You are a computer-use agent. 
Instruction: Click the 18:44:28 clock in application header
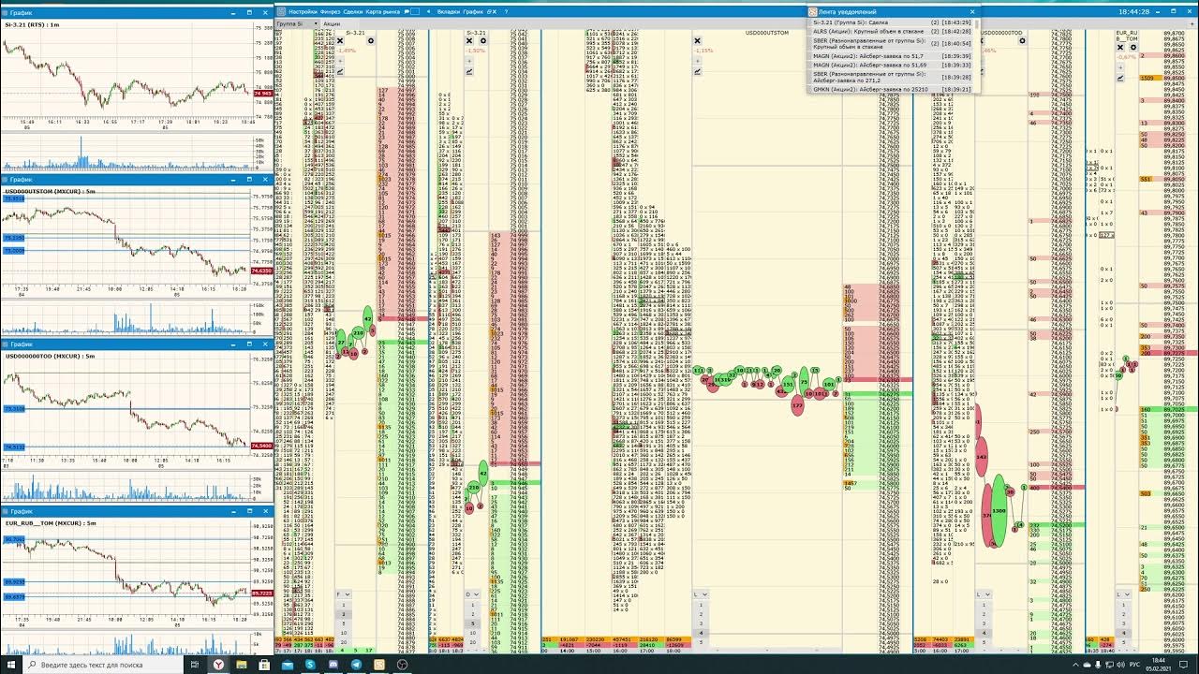[x=1133, y=11]
